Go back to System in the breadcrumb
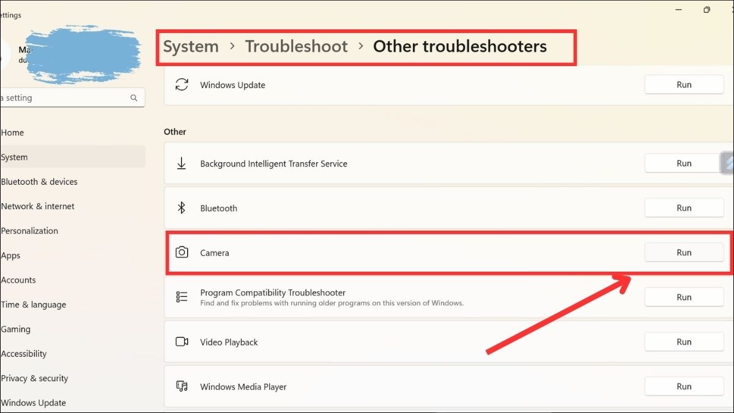This screenshot has height=413, width=734. pos(191,47)
